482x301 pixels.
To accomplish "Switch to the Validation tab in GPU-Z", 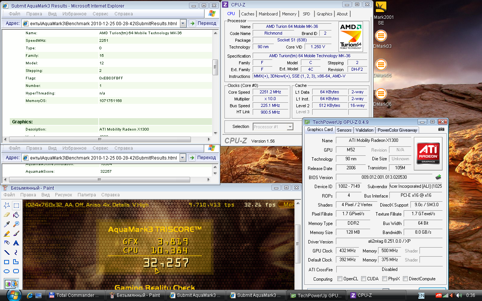I will coord(365,130).
